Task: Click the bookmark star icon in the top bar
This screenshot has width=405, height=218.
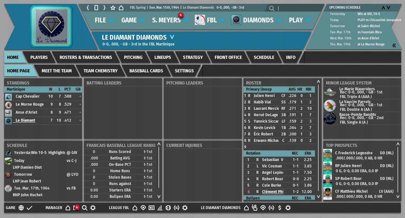Action: click(x=113, y=8)
